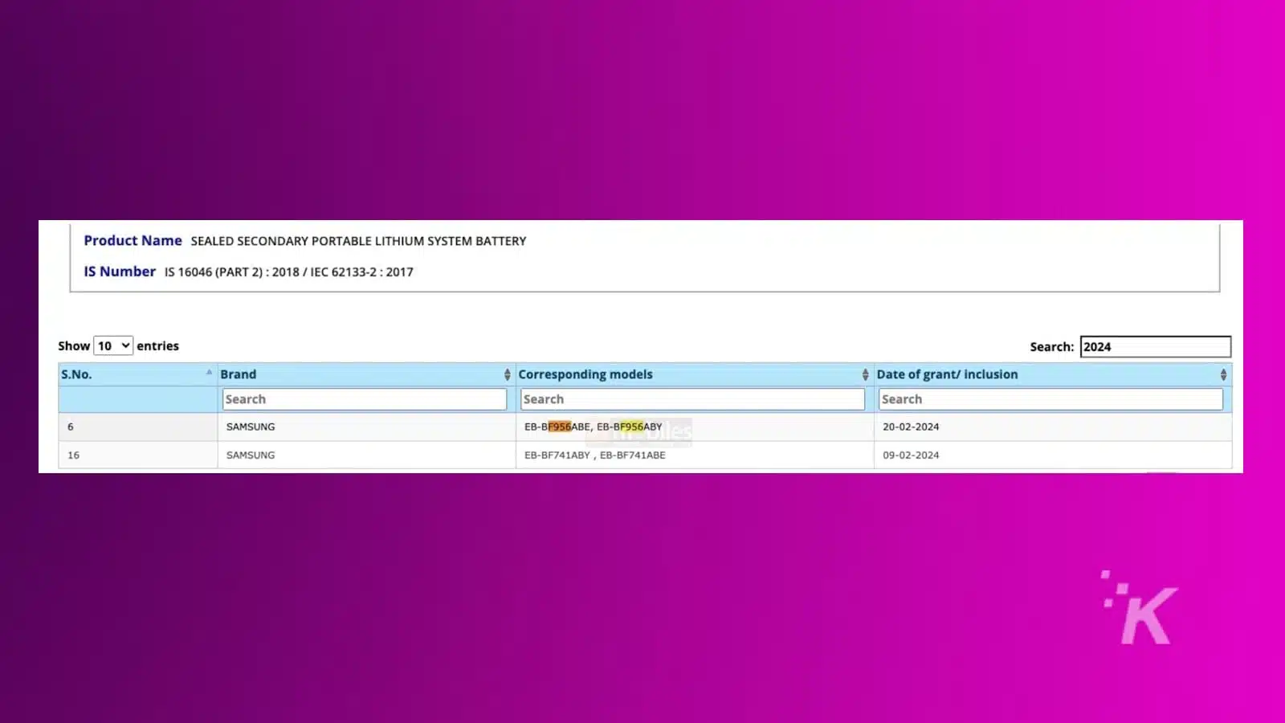Click the sort arrows in Brand column header

pos(507,374)
